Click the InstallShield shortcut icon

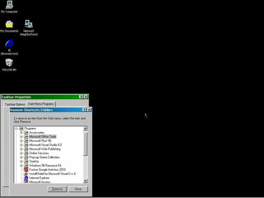26,174
